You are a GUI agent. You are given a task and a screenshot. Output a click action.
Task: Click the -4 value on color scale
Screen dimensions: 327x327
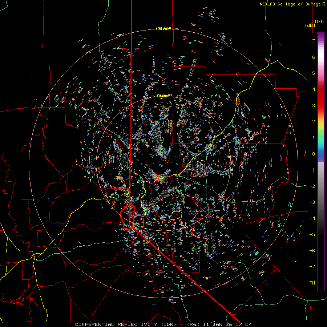point(312,218)
